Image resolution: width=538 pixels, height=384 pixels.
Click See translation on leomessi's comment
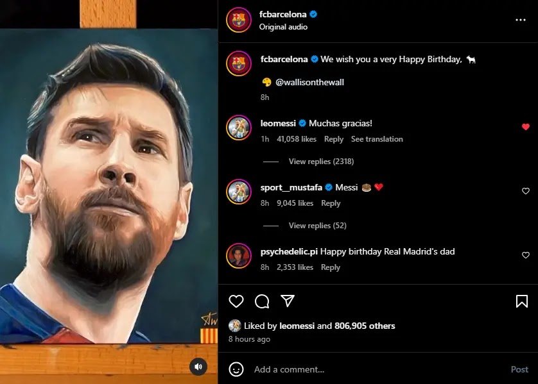tap(377, 139)
